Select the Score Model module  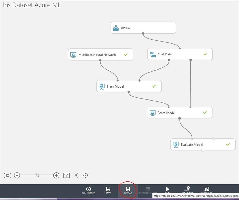180,113
